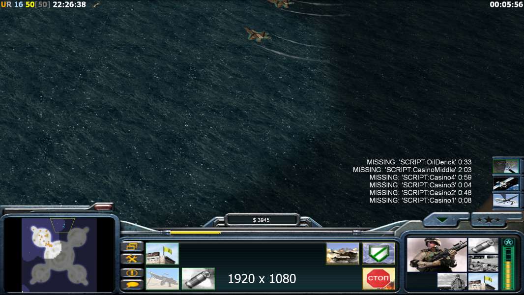Collapse control bar with green down arrow
524x295 pixels.
pyautogui.click(x=443, y=220)
